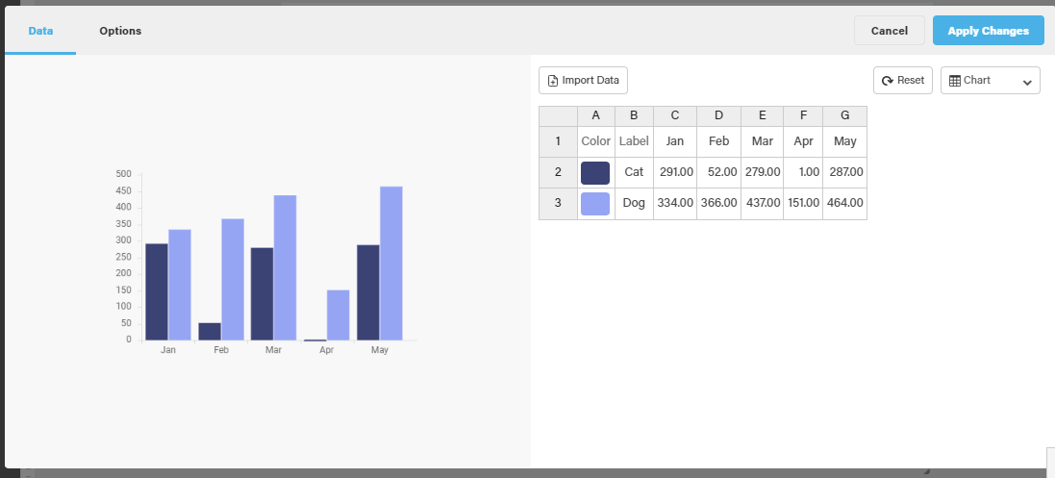This screenshot has width=1055, height=478.
Task: Select column G header
Action: point(845,115)
